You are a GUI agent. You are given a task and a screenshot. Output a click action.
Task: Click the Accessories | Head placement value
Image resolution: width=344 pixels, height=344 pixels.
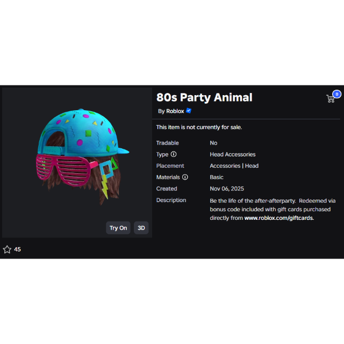pos(234,166)
